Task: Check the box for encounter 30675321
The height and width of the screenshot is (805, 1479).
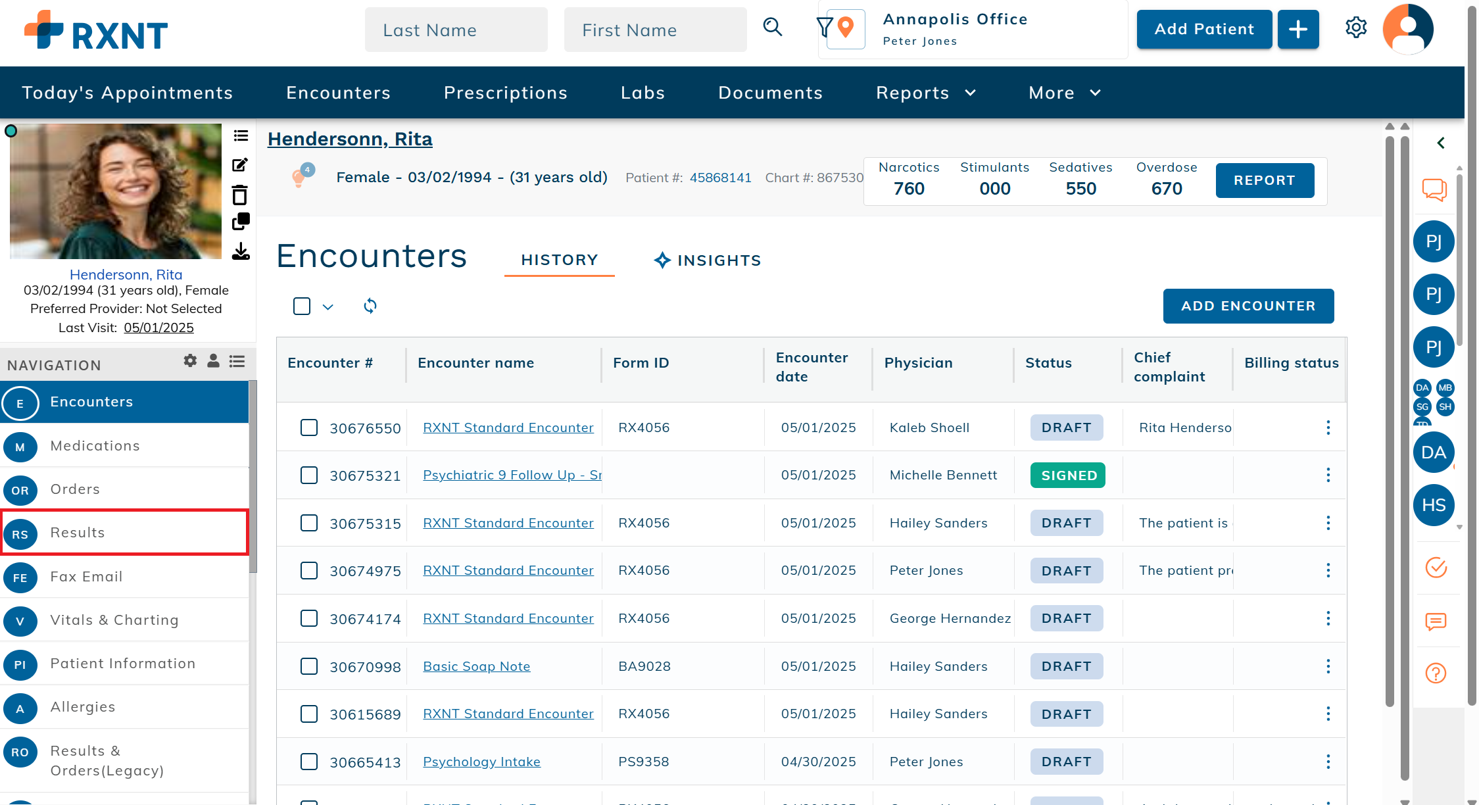Action: pyautogui.click(x=309, y=475)
